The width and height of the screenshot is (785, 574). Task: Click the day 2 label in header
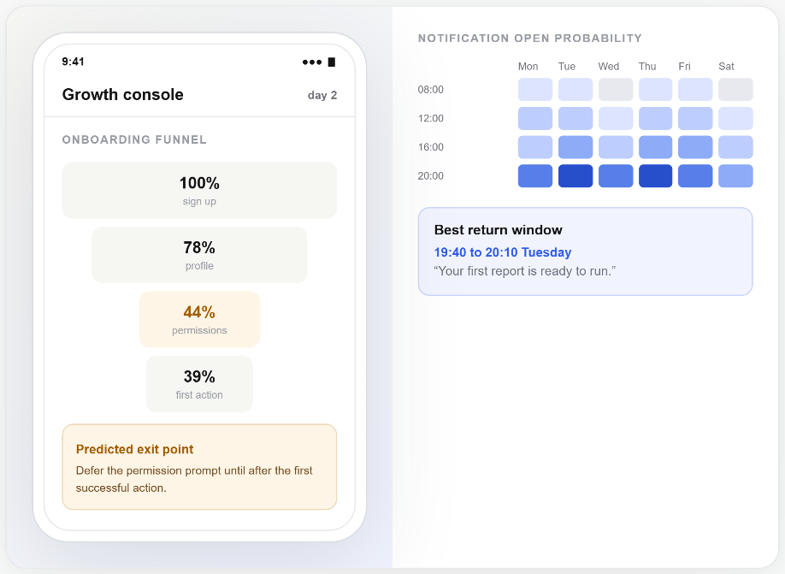(x=322, y=95)
